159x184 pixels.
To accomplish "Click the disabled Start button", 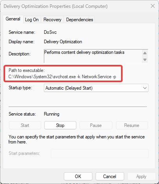I will pos(25,125).
